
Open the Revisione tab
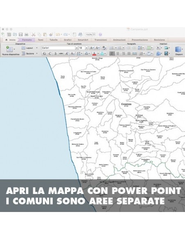click(159, 40)
